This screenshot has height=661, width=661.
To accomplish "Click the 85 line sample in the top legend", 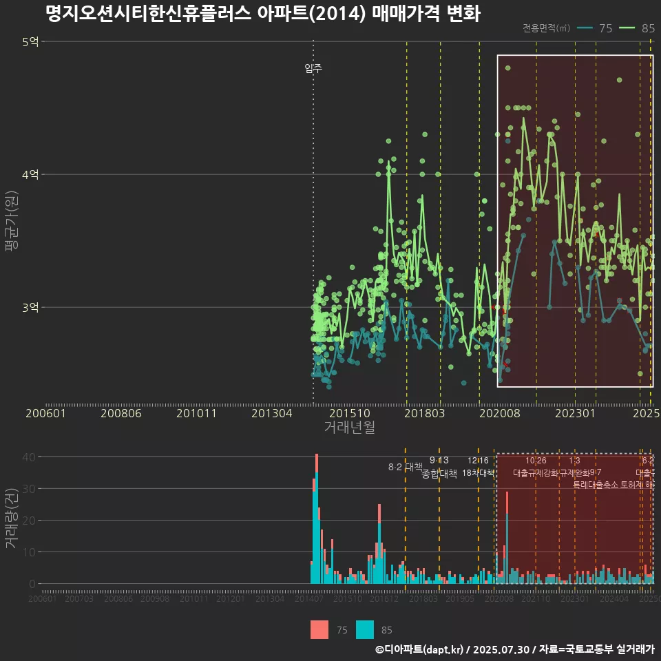I will (x=627, y=28).
